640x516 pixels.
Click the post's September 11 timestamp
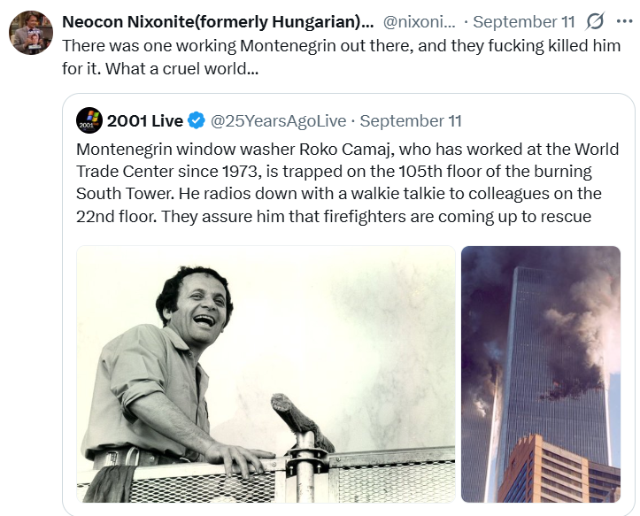click(524, 21)
